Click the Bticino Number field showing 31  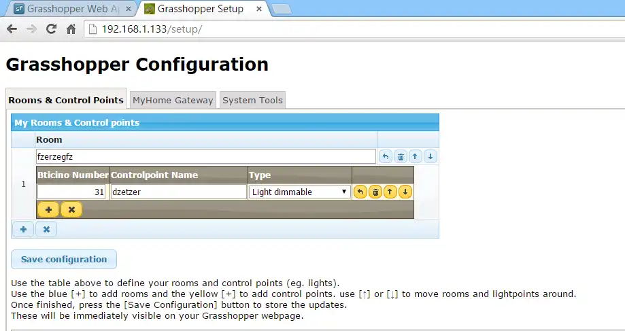pos(71,192)
